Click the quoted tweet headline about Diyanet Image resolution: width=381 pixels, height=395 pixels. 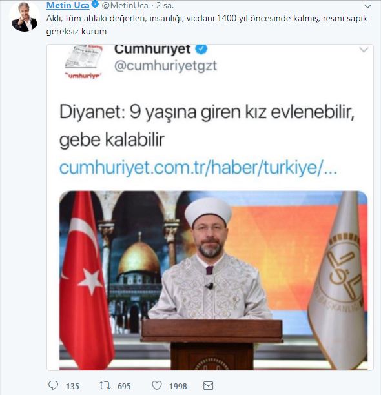tap(207, 125)
